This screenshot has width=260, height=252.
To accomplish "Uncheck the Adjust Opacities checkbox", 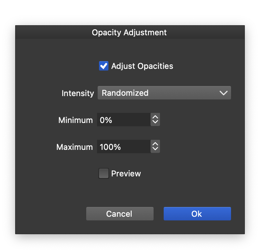I will coord(103,66).
